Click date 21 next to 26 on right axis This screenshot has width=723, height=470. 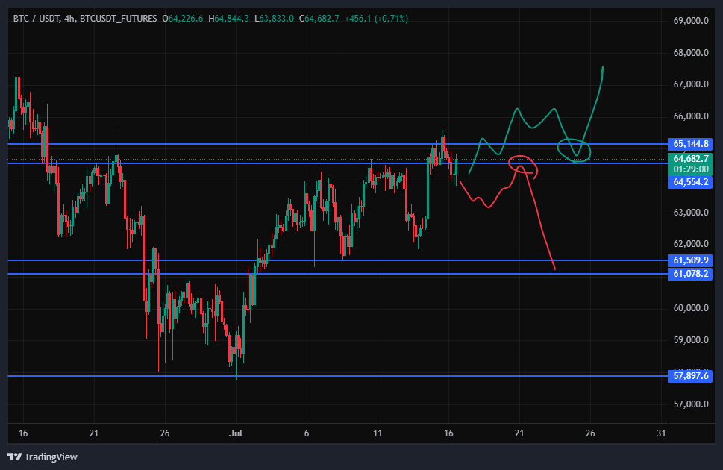click(x=519, y=433)
